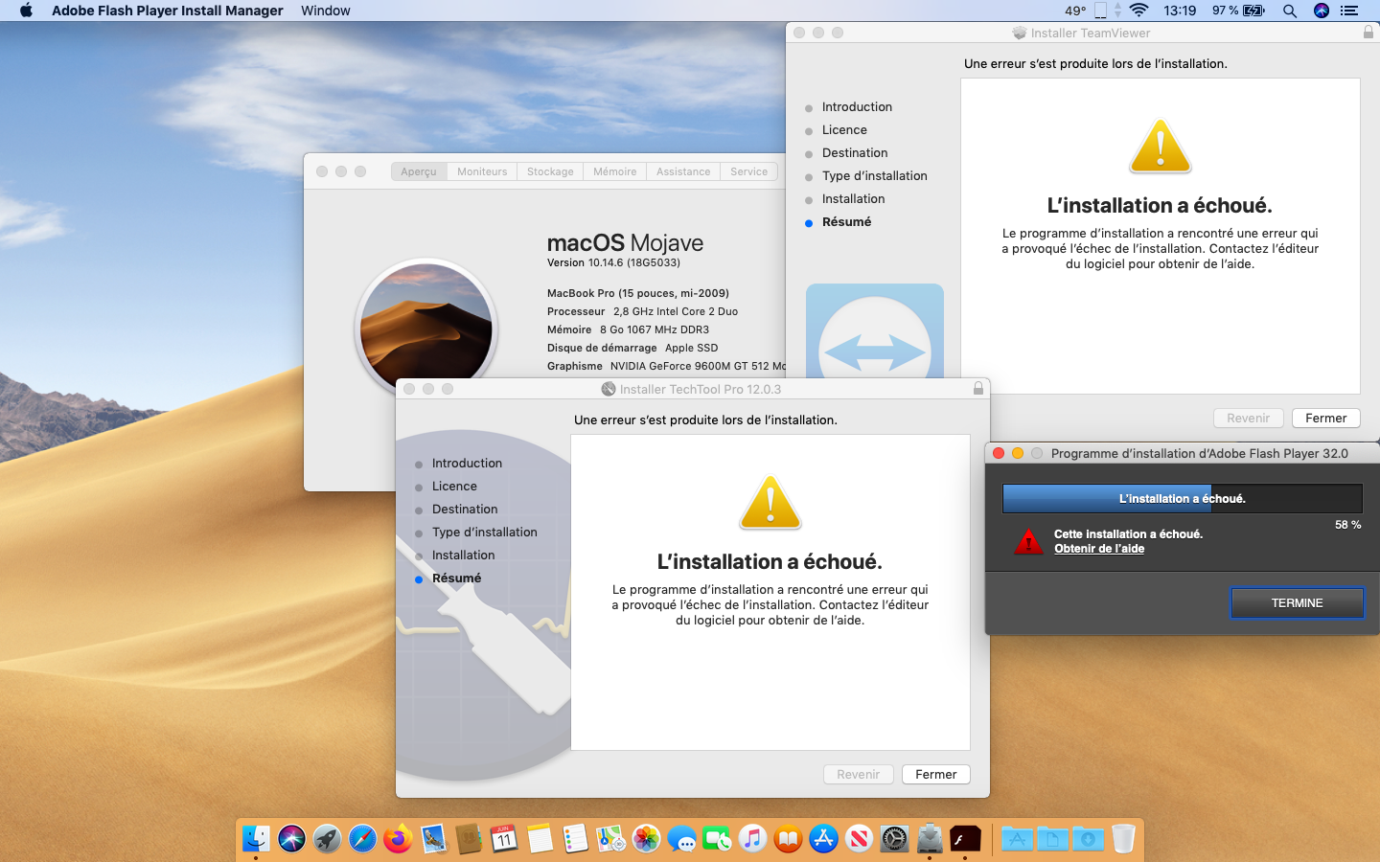Open System Preferences in the Dock
Screen dimensions: 1380x862
894,839
